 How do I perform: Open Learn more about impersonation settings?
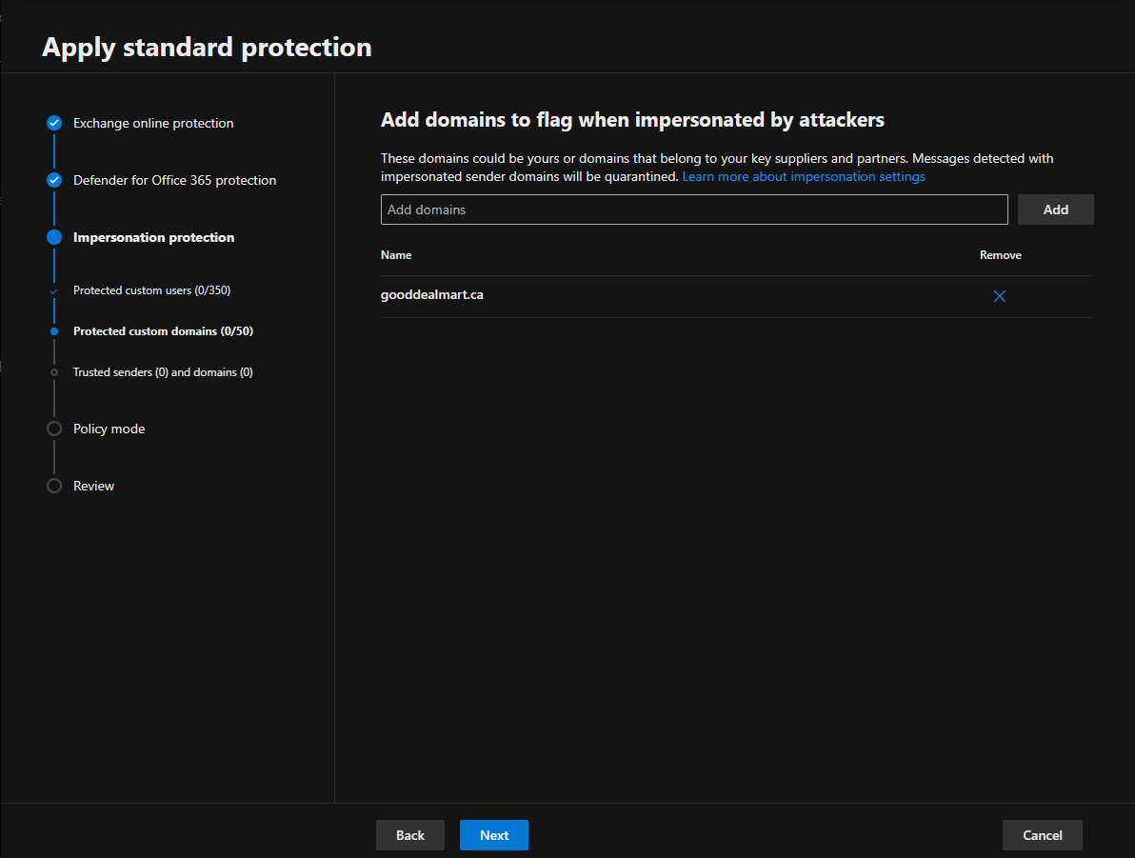point(803,176)
